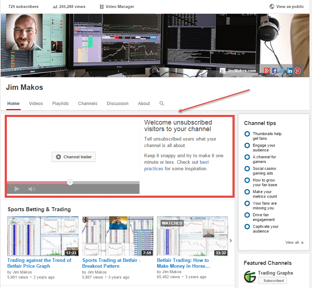The height and width of the screenshot is (288, 312).
Task: Open the Channels tab
Action: [88, 104]
